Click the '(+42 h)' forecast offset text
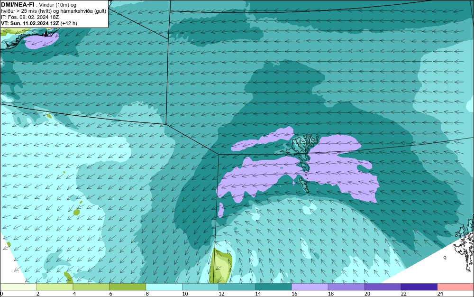This screenshot has height=297, width=474. (x=69, y=23)
